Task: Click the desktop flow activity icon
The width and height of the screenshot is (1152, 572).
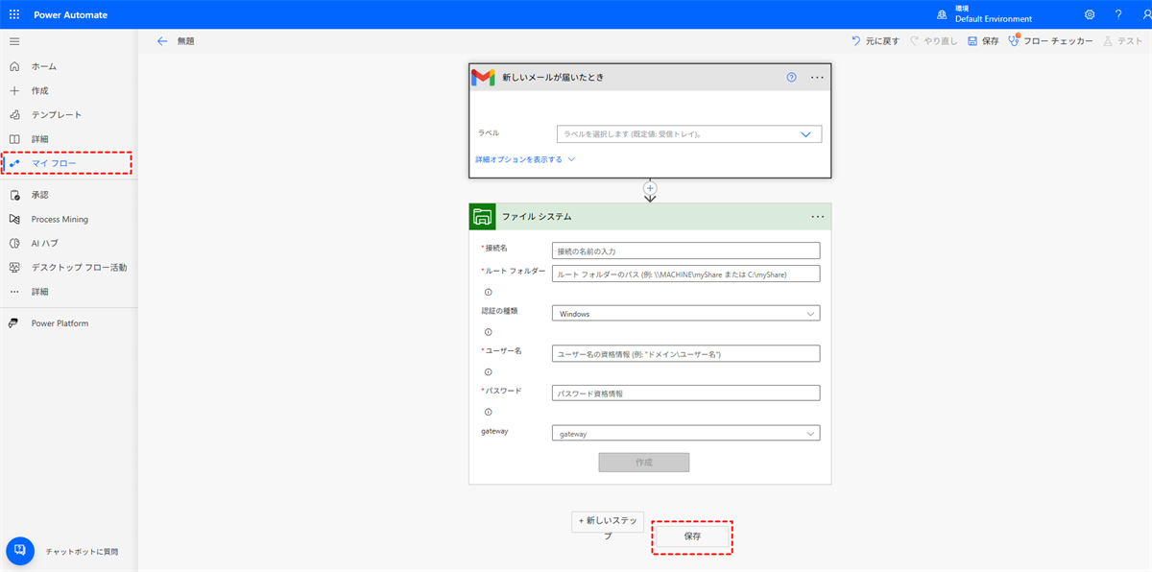Action: tap(14, 267)
